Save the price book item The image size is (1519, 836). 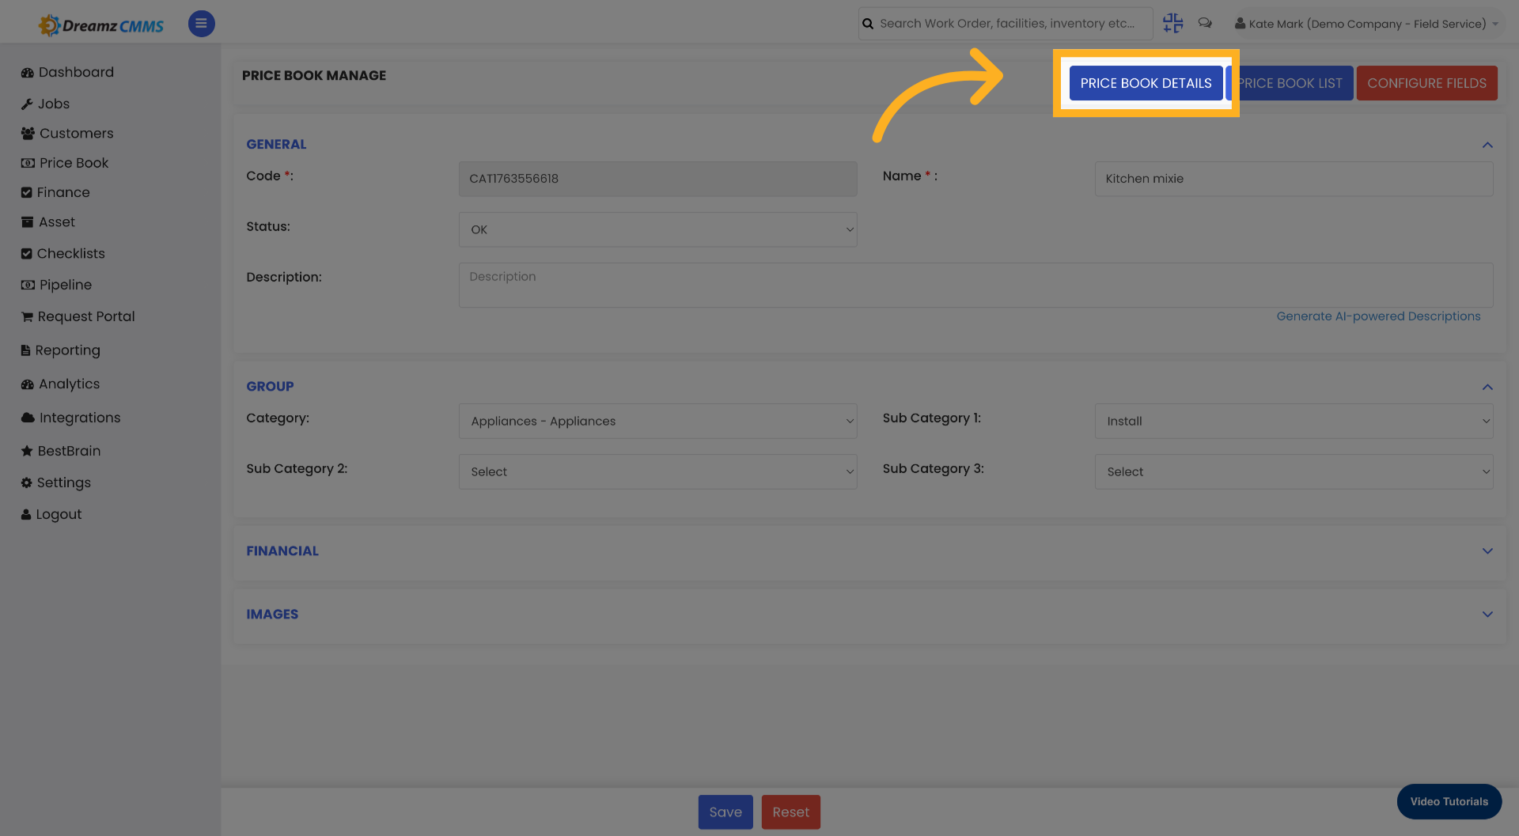[x=725, y=812]
